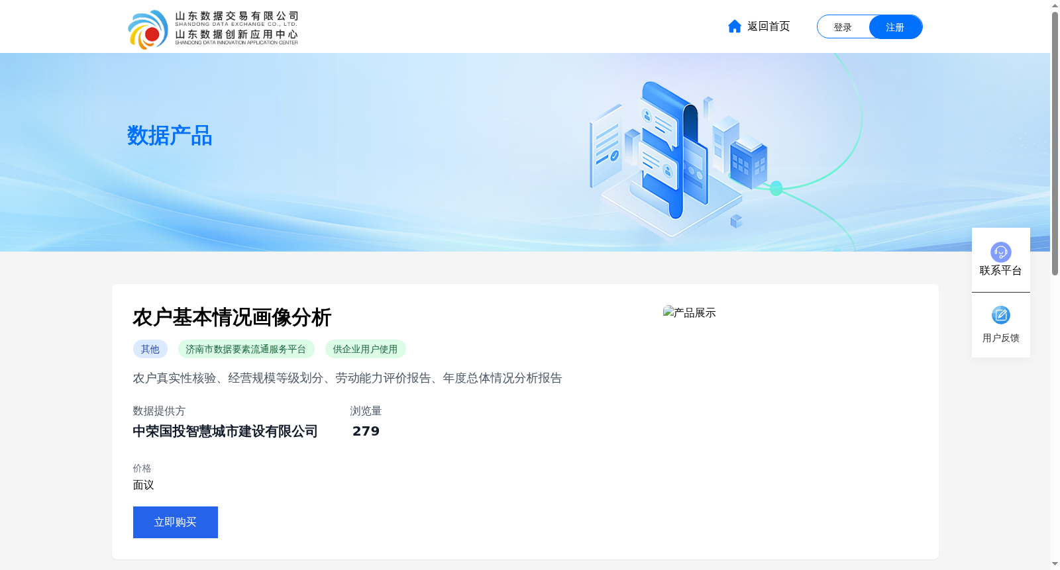Open the 返回首页 link
Image resolution: width=1060 pixels, height=570 pixels.
pyautogui.click(x=768, y=26)
